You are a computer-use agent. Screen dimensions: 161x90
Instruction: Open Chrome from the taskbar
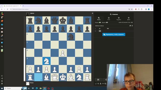pyautogui.click(x=45, y=88)
